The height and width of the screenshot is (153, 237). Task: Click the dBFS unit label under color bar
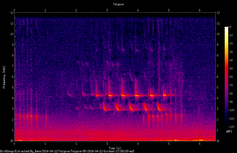[x=229, y=131]
